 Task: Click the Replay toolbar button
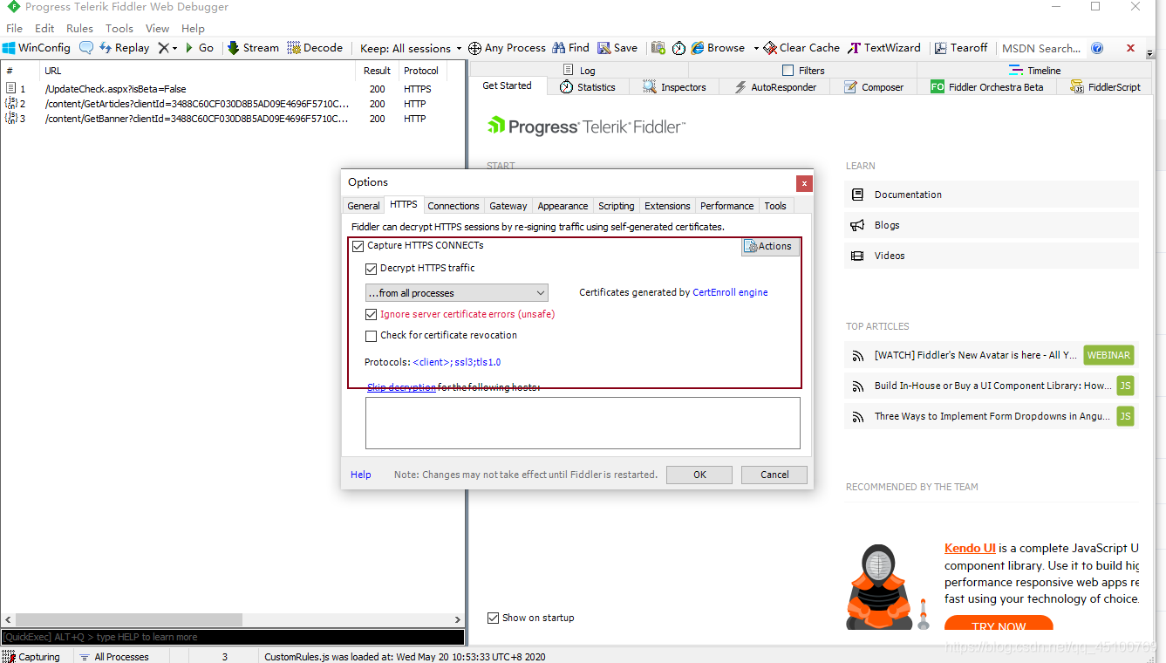(124, 48)
